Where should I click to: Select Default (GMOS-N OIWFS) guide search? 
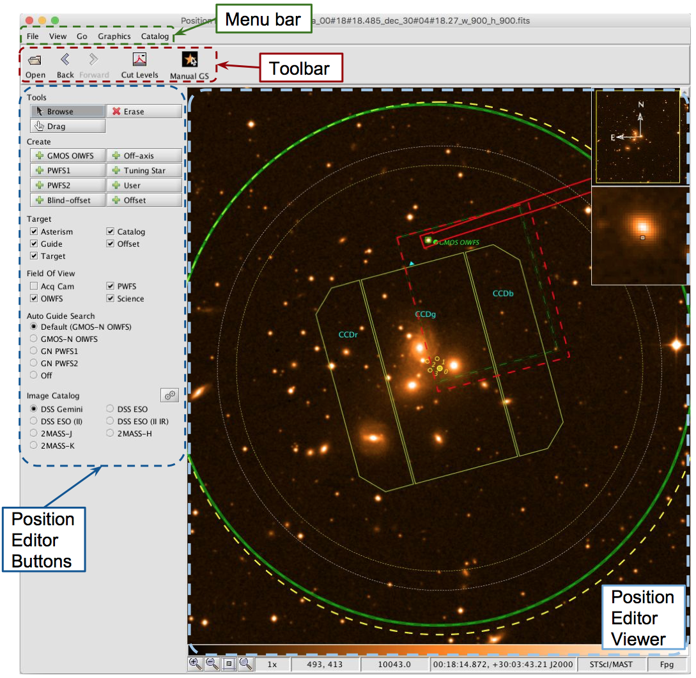pos(34,327)
